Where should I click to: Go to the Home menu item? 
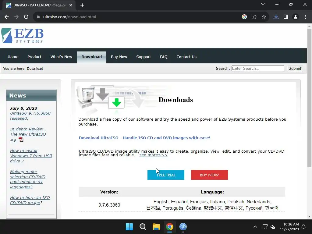13,57
